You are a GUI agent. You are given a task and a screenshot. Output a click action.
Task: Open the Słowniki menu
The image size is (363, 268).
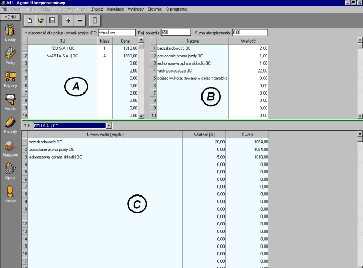coord(155,9)
